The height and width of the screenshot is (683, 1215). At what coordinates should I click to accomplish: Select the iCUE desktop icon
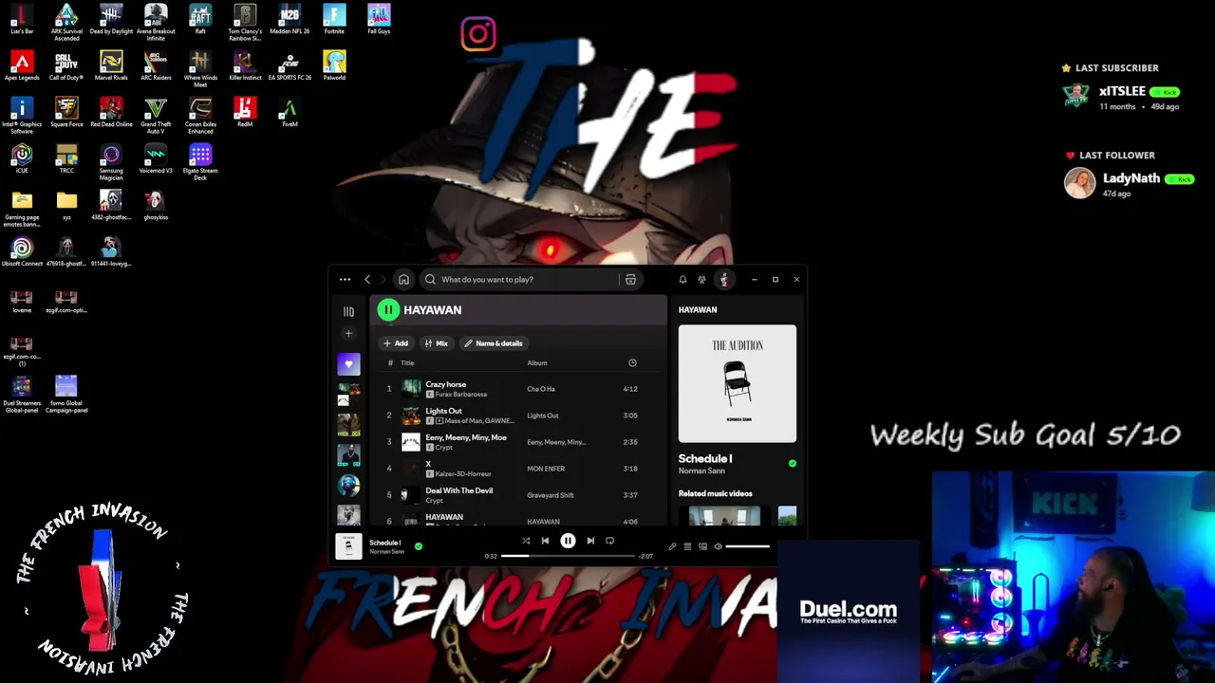22,158
